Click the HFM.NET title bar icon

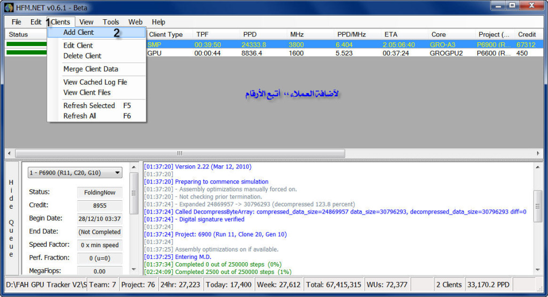(9, 7)
